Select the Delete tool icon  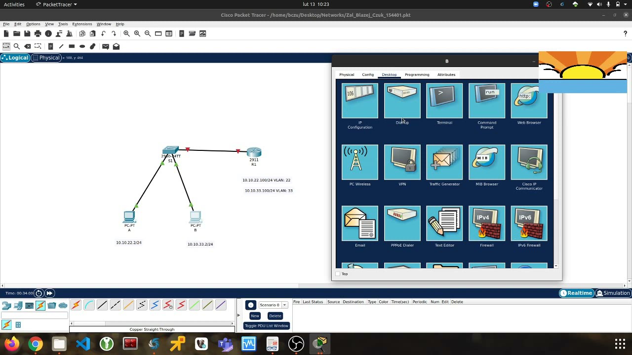(28, 46)
